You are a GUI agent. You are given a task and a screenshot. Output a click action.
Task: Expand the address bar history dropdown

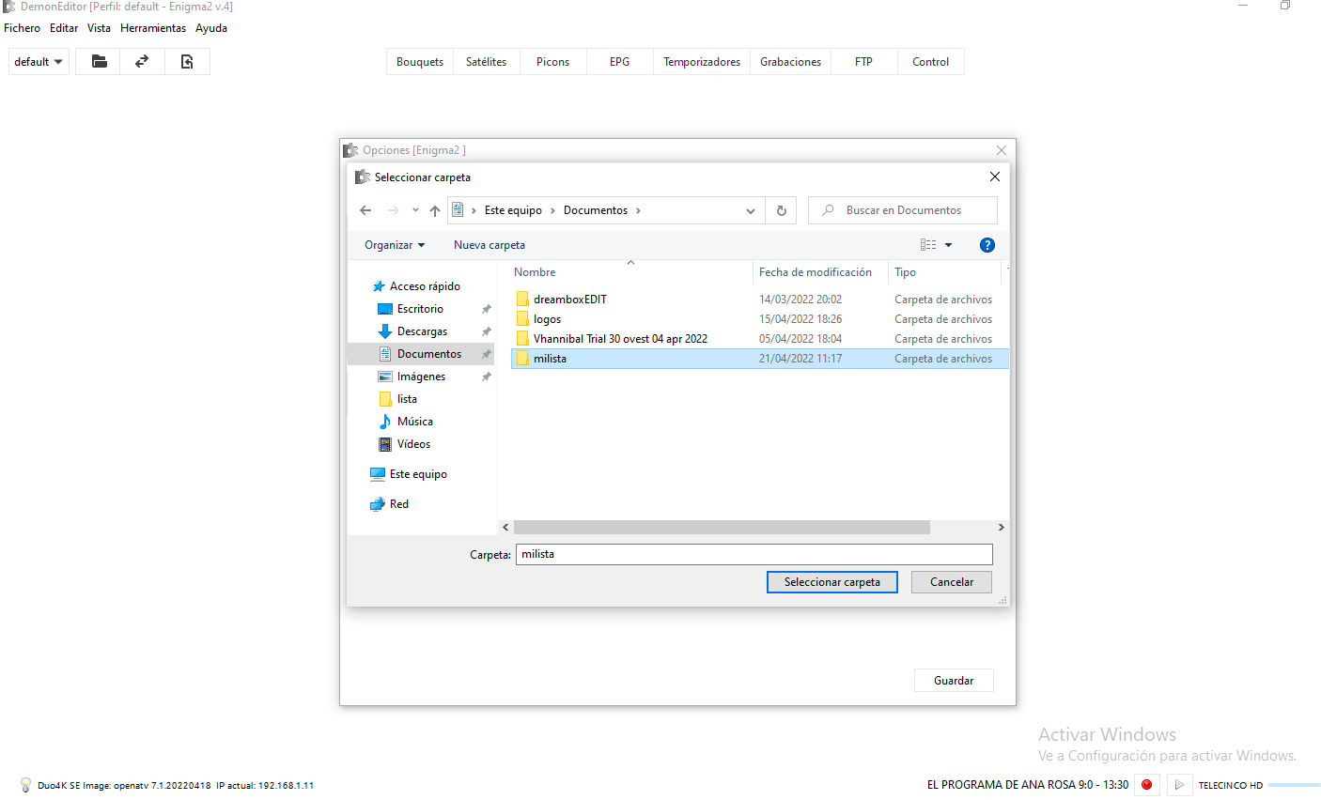click(750, 210)
